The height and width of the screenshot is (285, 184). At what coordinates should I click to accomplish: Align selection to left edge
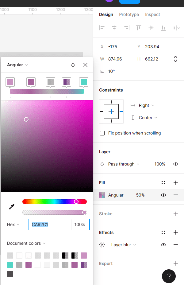pos(102,28)
